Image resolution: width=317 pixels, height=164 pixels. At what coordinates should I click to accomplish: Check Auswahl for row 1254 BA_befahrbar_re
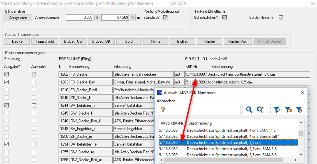(34, 144)
